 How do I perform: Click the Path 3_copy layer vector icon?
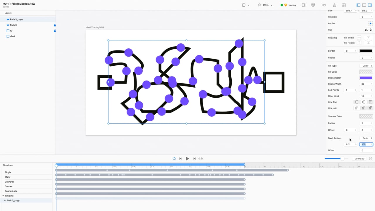coord(8,19)
